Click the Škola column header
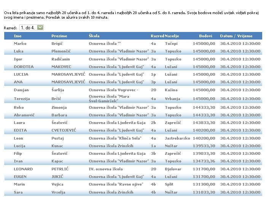Screen dimensions: 266x197 tap(94, 36)
